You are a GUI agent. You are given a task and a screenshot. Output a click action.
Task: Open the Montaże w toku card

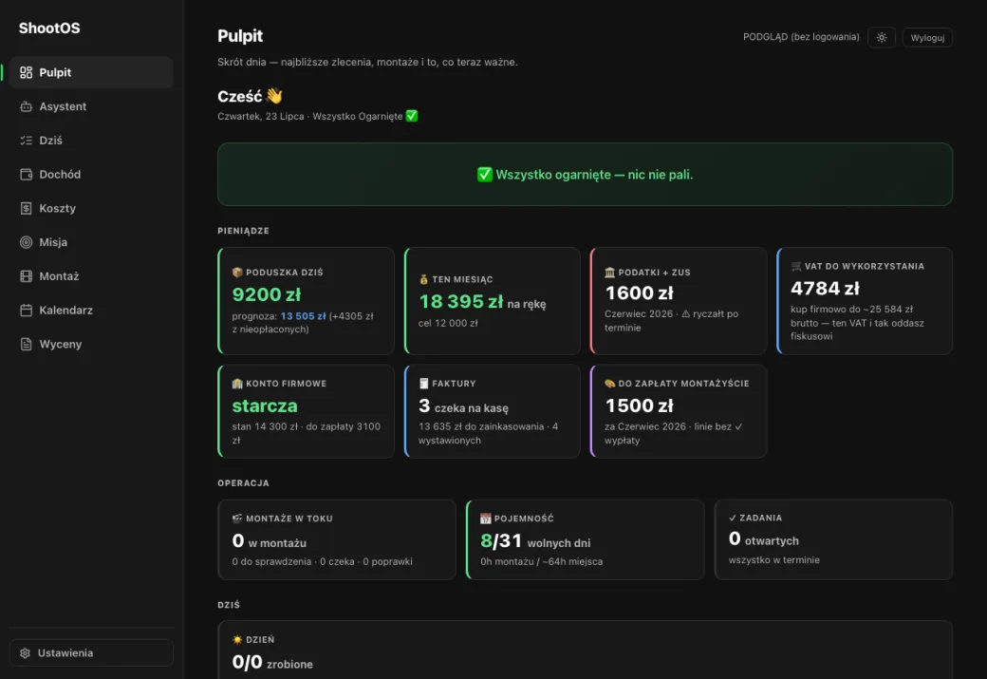[x=337, y=539]
